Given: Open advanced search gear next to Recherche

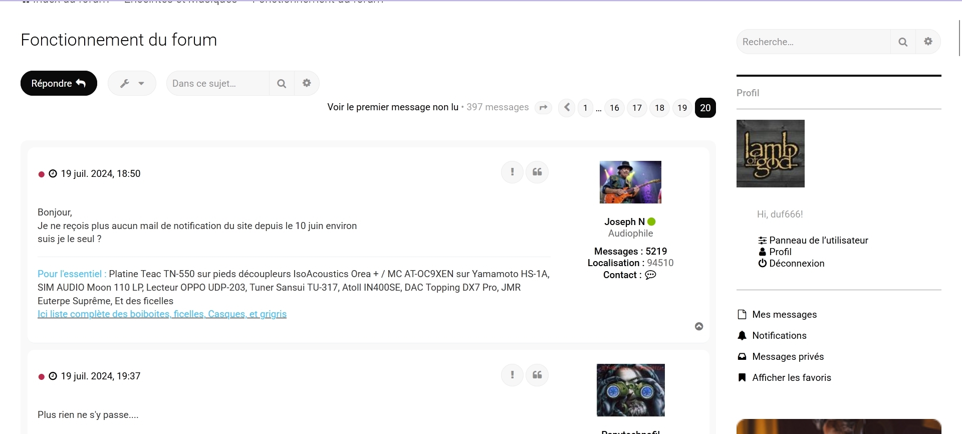Looking at the screenshot, I should pos(928,42).
